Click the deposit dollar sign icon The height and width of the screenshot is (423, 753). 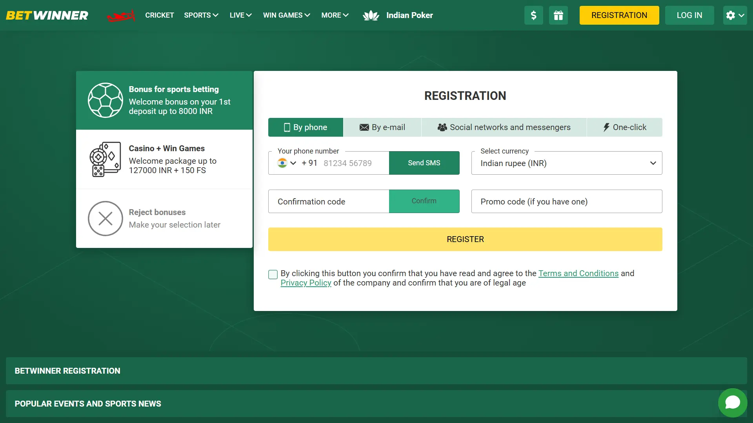click(534, 15)
